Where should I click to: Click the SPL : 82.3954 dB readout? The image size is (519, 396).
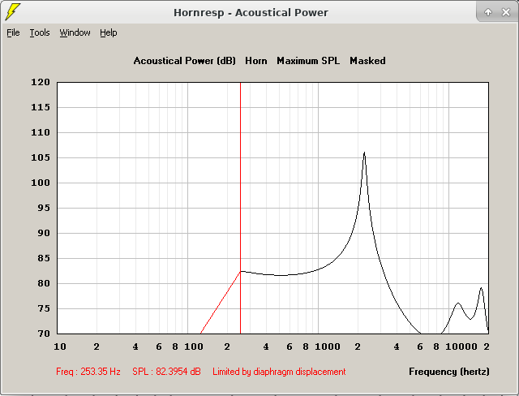(x=166, y=372)
